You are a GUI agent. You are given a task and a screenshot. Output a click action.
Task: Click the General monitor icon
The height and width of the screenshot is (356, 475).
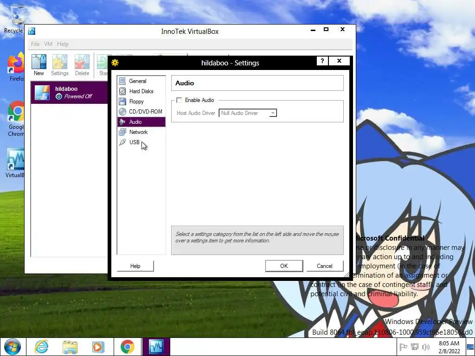(x=122, y=81)
